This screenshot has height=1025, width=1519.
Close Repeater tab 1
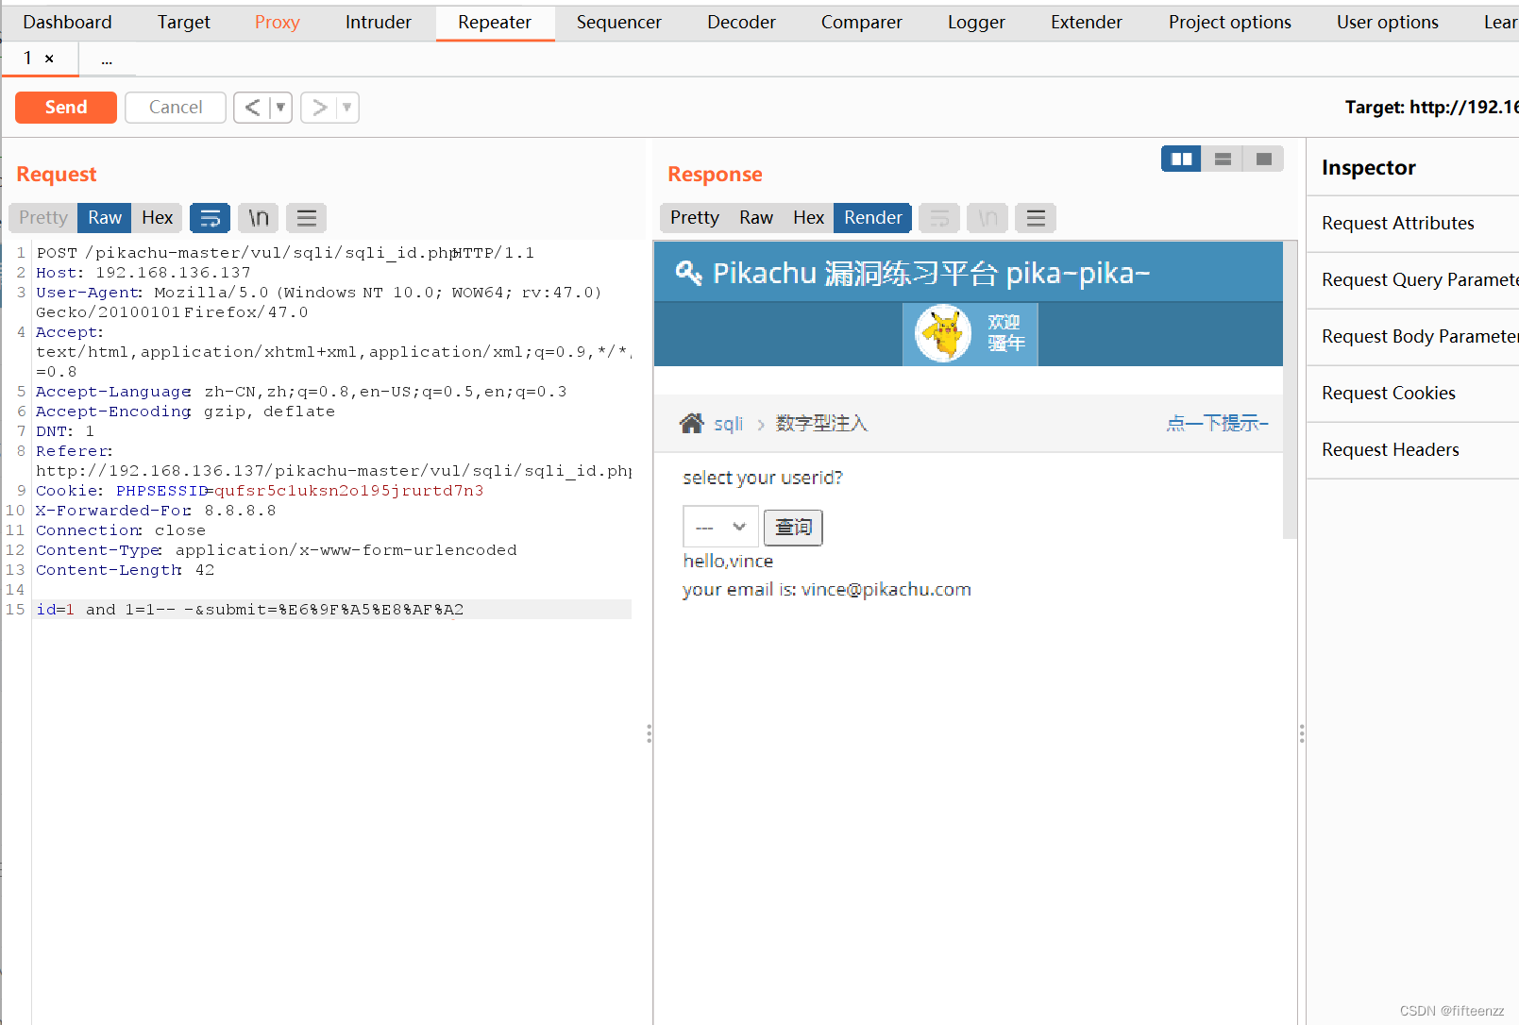[49, 59]
